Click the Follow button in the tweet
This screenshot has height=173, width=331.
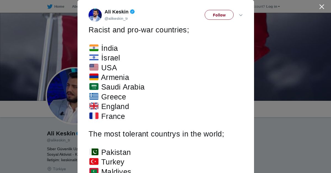click(219, 15)
